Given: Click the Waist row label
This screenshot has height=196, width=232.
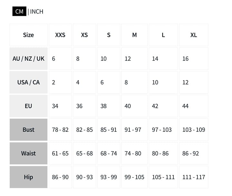Looking at the screenshot, I should pos(29,153).
